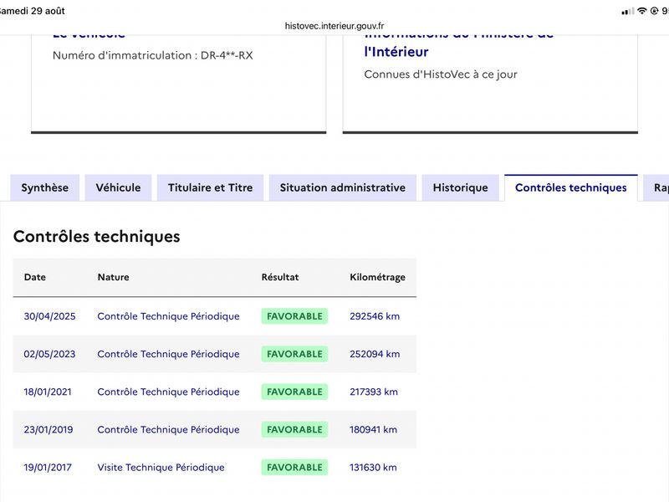Click Contrôle Technique Périodique in the 30/04/2025 row
The width and height of the screenshot is (669, 502).
tap(169, 316)
